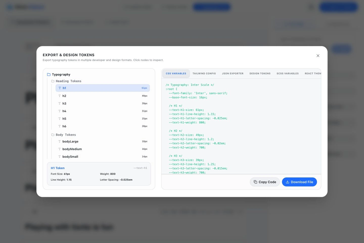
Task: Select the bodyLarge token node
Action: pos(103,141)
